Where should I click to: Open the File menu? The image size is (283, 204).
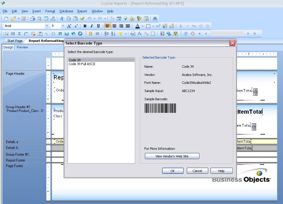pos(5,11)
